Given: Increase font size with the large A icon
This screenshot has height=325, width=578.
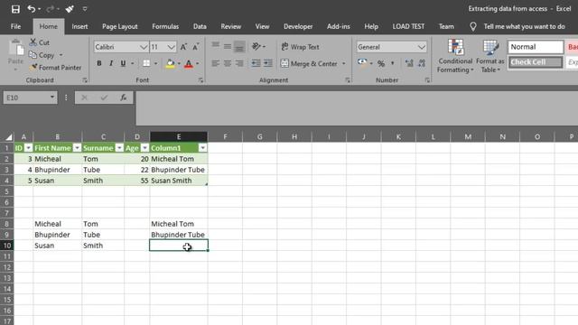Looking at the screenshot, I should (183, 47).
